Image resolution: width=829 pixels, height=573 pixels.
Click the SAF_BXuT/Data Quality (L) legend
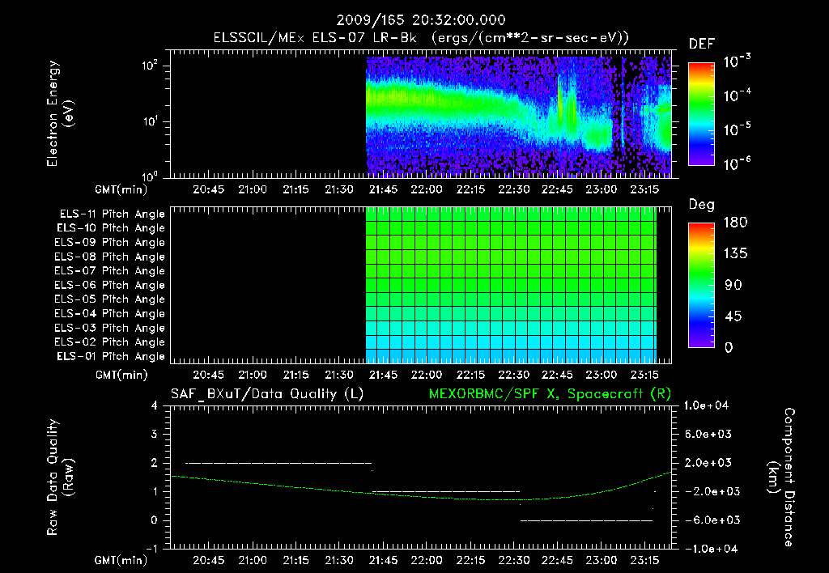(x=267, y=394)
